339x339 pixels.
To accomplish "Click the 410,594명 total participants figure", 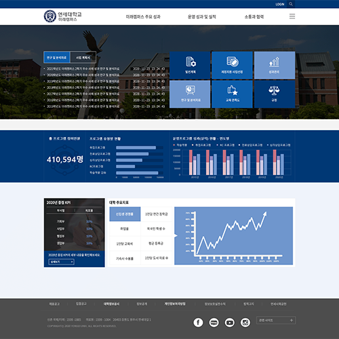I will [x=65, y=159].
